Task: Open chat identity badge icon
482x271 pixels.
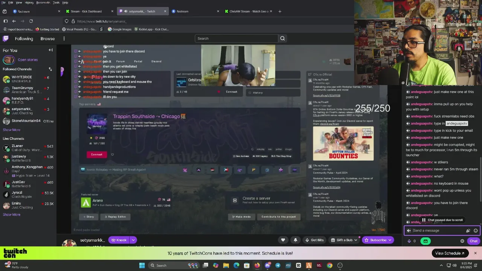Action: pos(409,231)
